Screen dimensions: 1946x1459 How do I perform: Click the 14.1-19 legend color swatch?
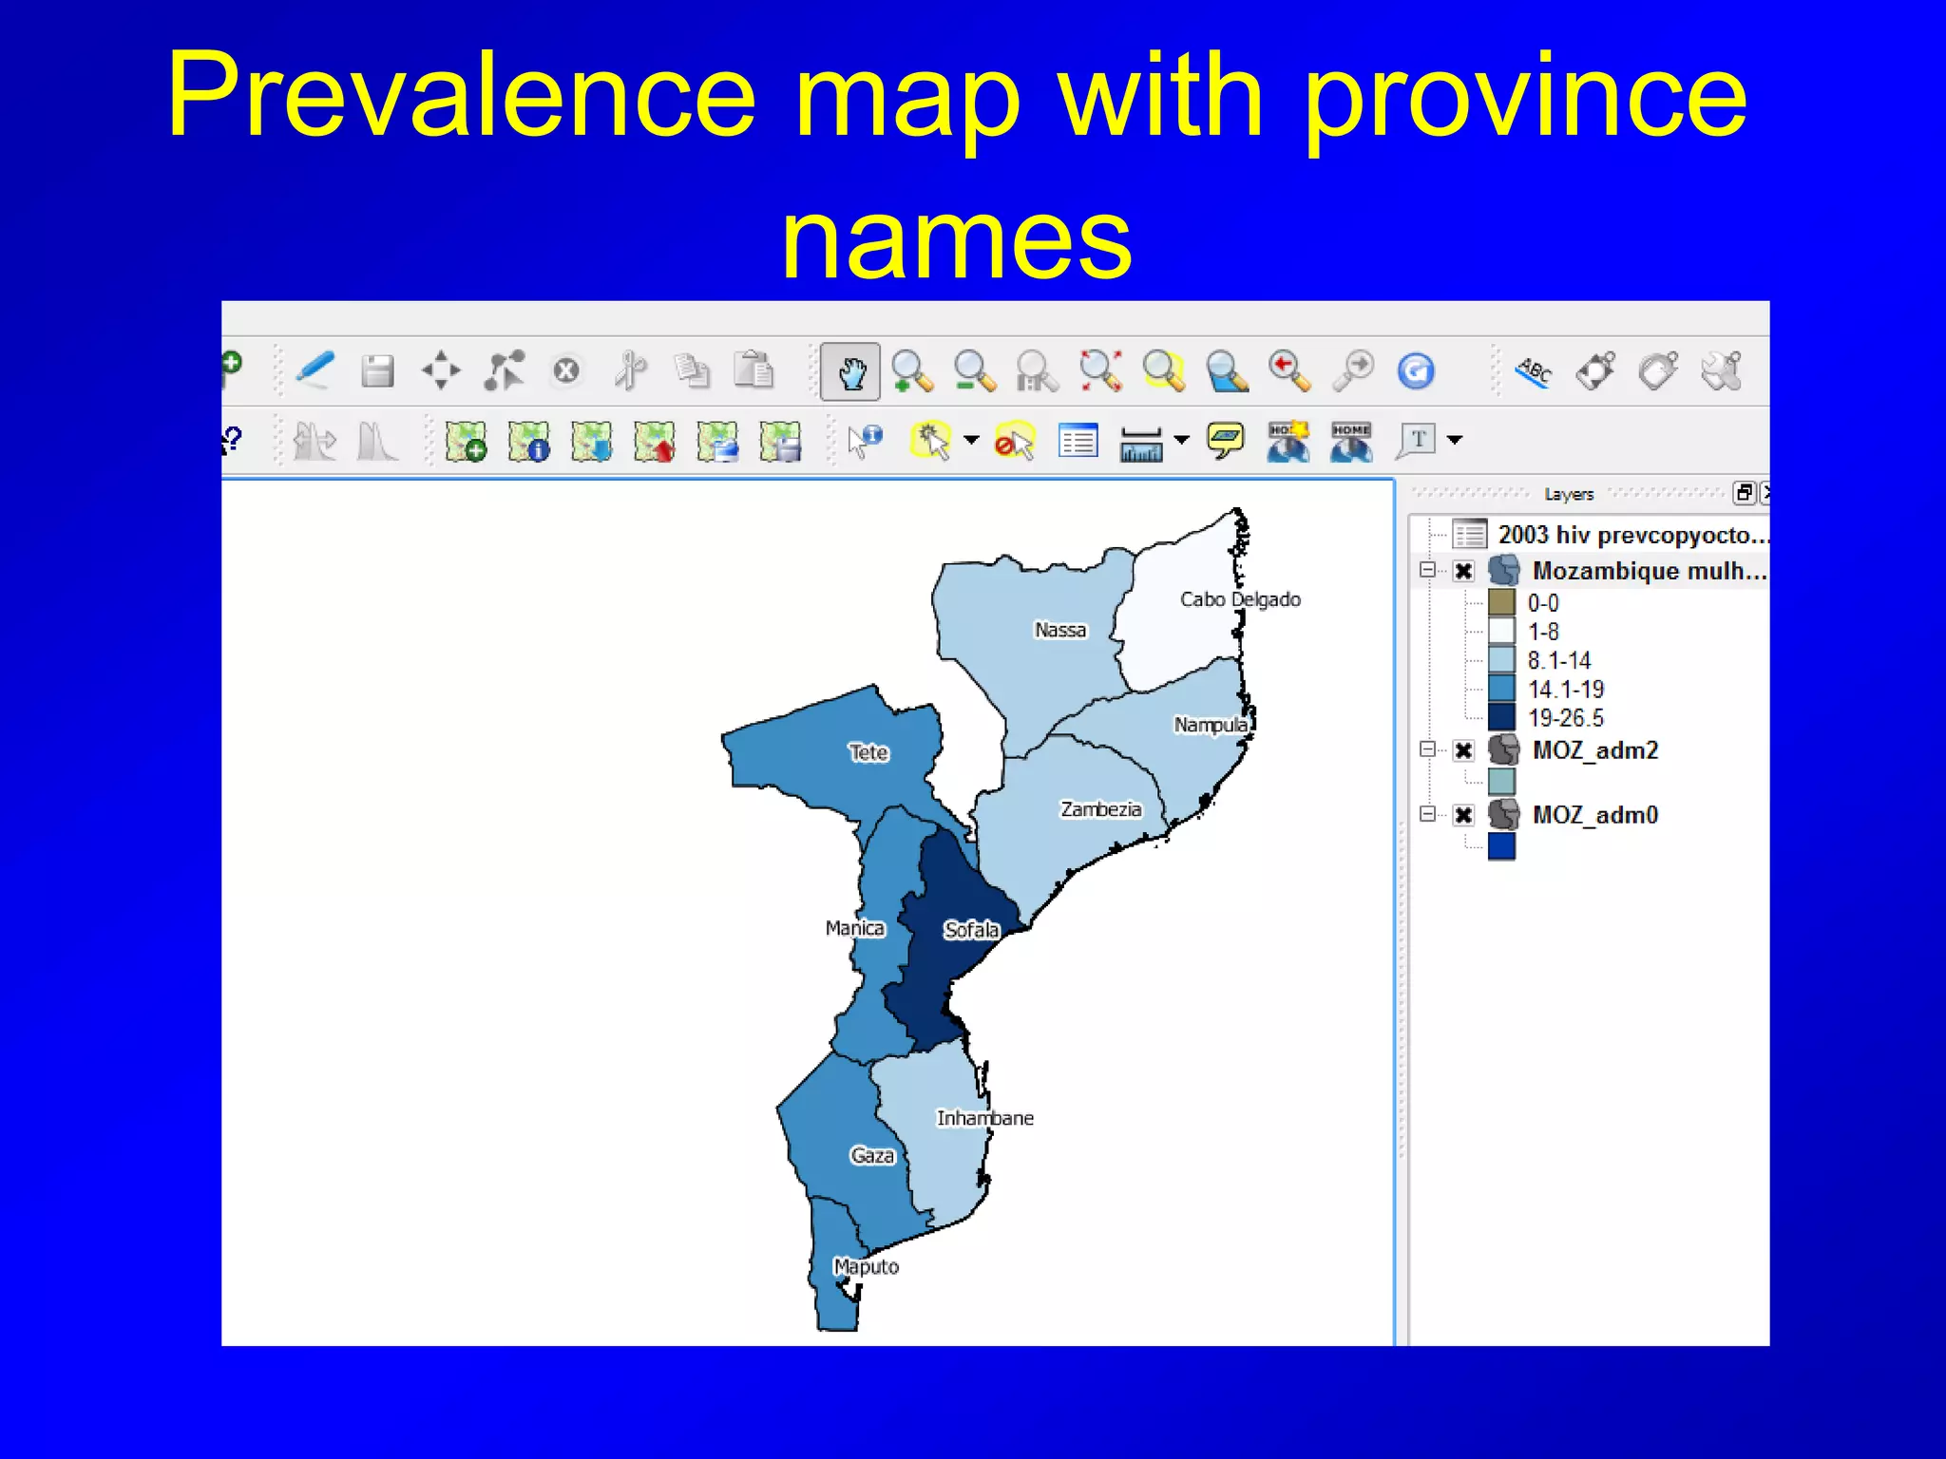tap(1501, 688)
